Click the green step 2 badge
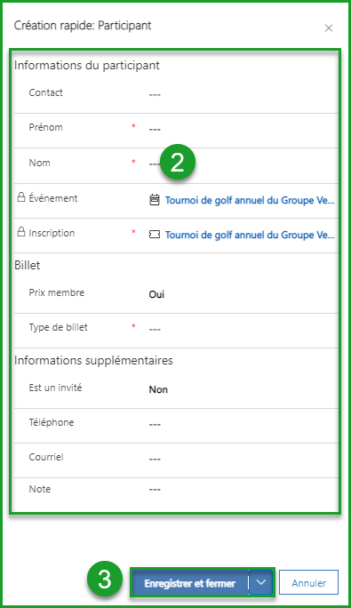 177,162
